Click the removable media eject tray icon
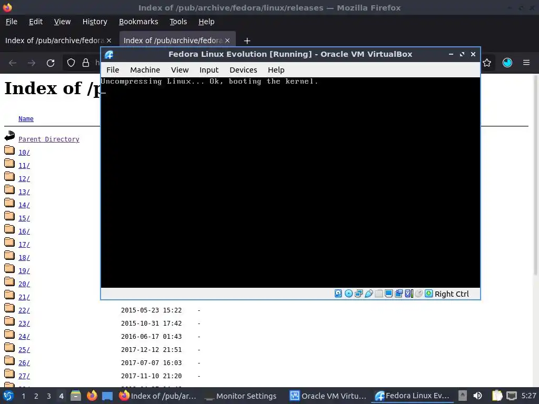 pos(463,396)
